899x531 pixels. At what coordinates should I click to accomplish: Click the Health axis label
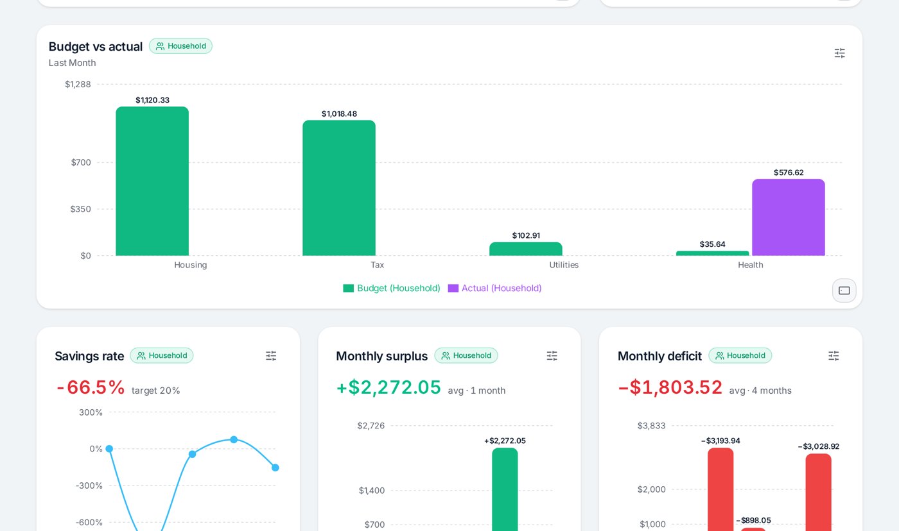coord(751,265)
